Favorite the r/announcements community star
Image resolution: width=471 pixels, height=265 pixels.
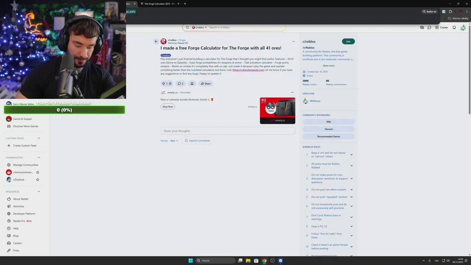(x=38, y=172)
